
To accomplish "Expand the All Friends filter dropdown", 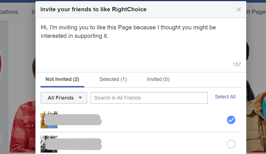I will click(x=64, y=98).
